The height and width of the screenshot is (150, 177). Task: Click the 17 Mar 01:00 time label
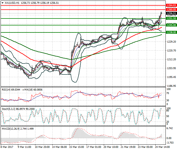coord(94,147)
